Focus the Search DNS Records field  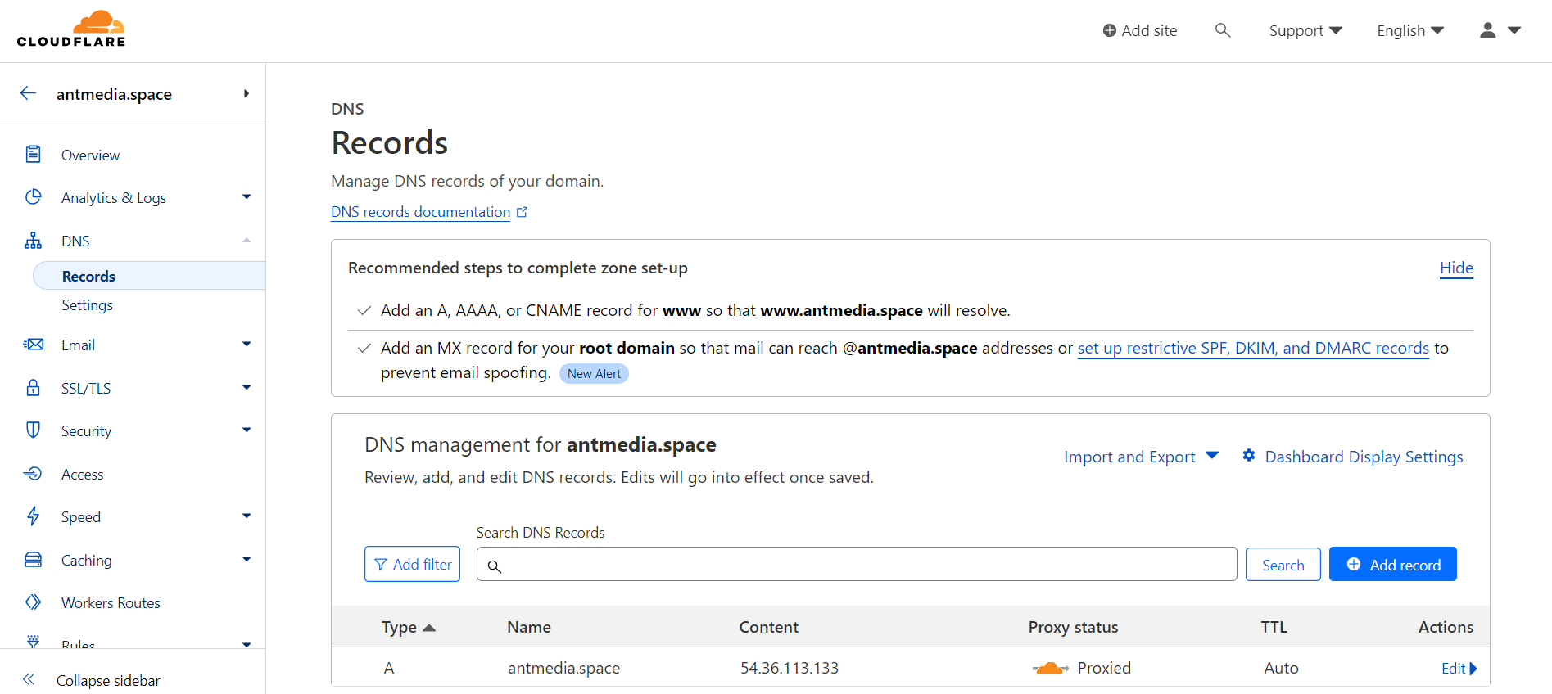coord(857,564)
